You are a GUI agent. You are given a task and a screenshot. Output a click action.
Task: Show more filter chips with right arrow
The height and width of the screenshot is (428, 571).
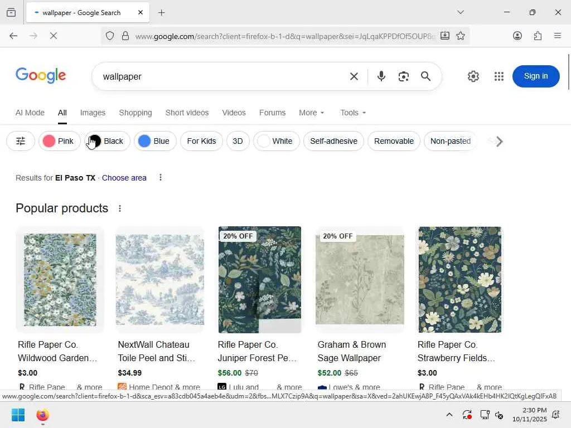pos(499,141)
